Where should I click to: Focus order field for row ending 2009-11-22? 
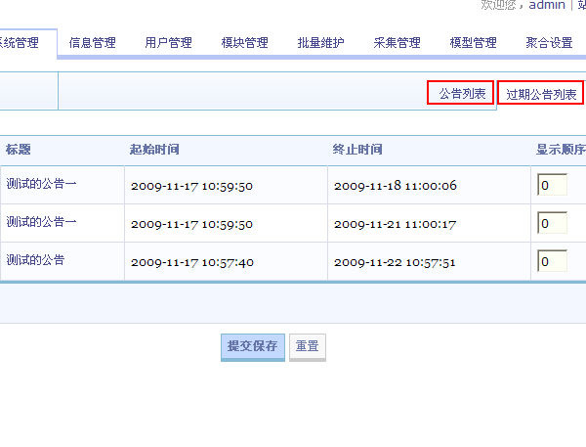pyautogui.click(x=551, y=261)
